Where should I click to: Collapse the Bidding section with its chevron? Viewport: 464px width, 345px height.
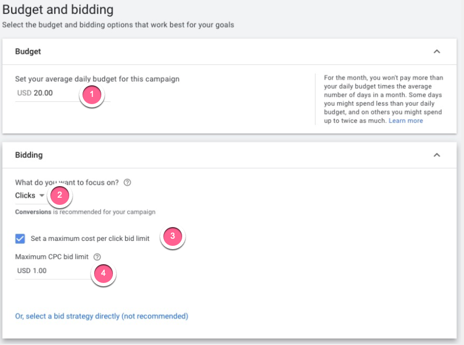pos(437,155)
